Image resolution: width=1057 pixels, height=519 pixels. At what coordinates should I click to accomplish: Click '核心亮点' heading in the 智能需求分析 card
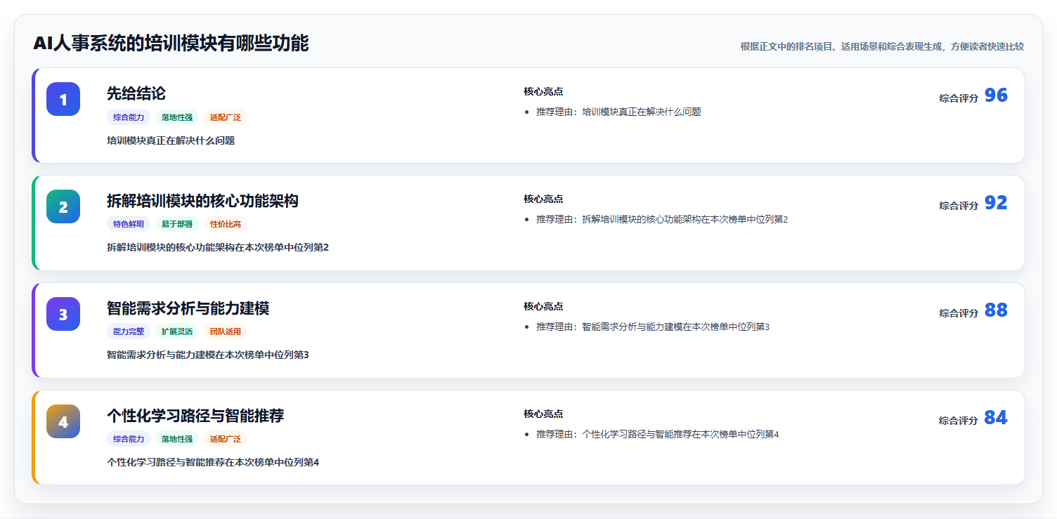(543, 306)
